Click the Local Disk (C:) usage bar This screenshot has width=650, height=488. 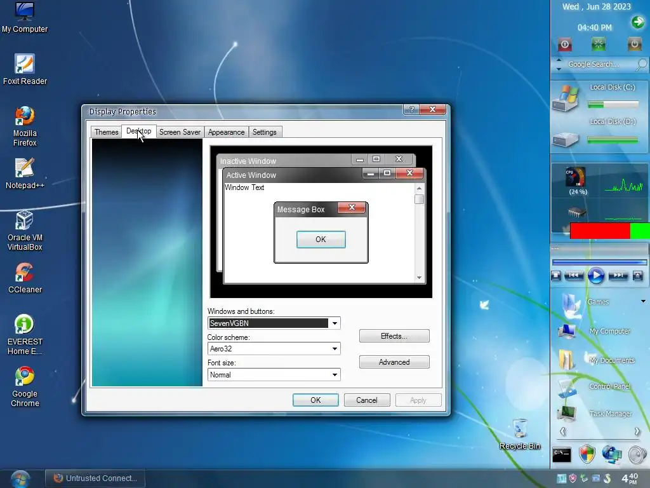tap(613, 105)
